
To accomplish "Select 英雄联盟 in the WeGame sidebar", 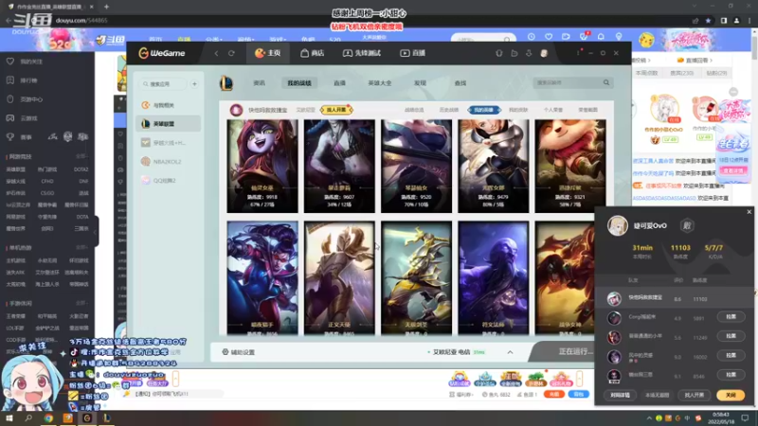I will coord(169,124).
